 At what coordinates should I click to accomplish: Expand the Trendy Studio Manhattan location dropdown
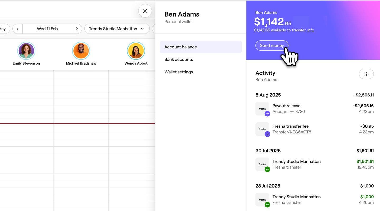(117, 29)
